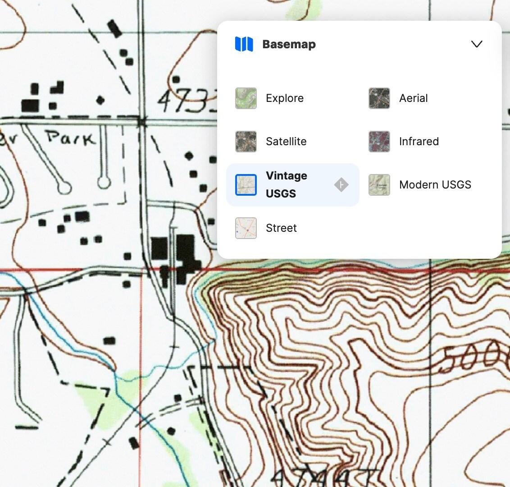Enable the Infrared basemap option
Image resolution: width=510 pixels, height=487 pixels.
click(x=419, y=141)
